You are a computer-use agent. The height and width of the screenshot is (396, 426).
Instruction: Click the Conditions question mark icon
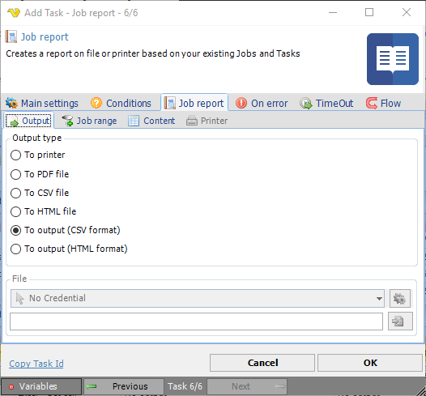click(x=96, y=103)
